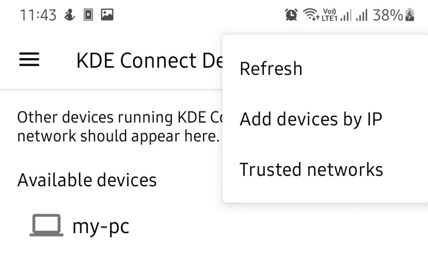Select the my-pc laptop icon
428x274 pixels.
pos(46,226)
